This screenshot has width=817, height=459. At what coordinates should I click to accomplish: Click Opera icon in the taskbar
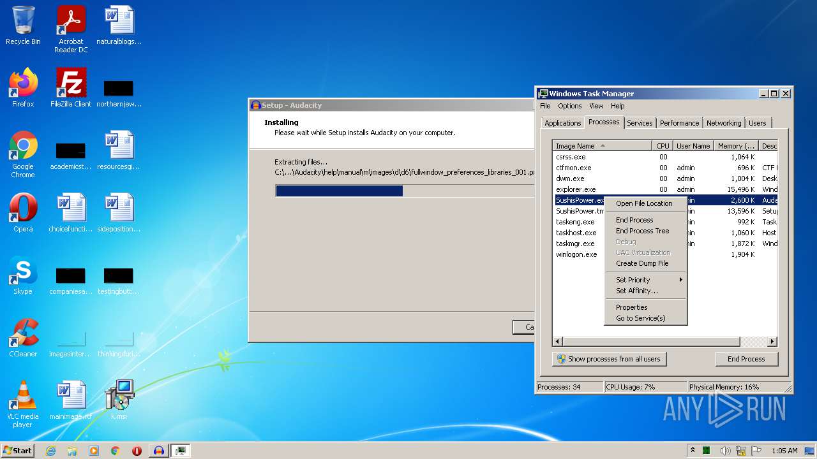coord(137,451)
